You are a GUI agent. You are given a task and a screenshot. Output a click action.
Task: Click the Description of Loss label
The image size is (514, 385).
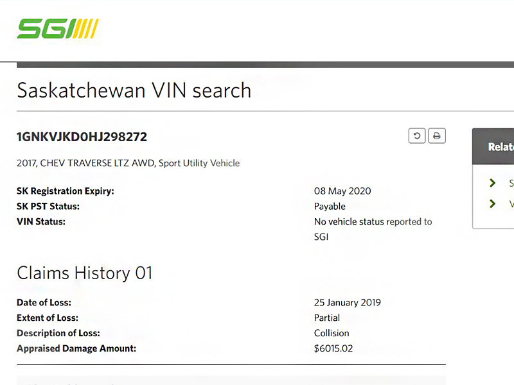(58, 333)
